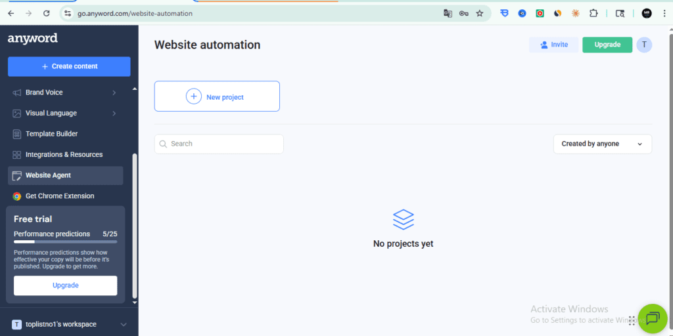This screenshot has height=336, width=673.
Task: Click the layers icon above No projects yet
Action: (x=403, y=219)
